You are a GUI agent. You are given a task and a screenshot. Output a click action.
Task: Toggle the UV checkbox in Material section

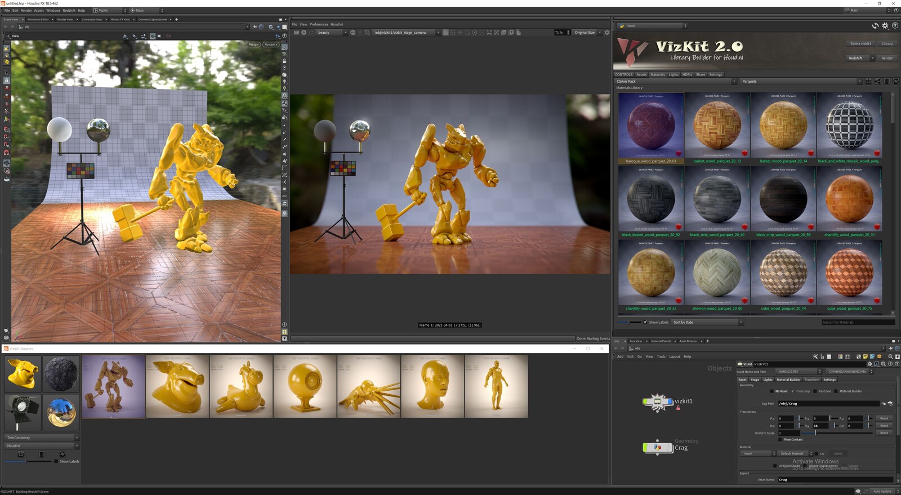817,453
